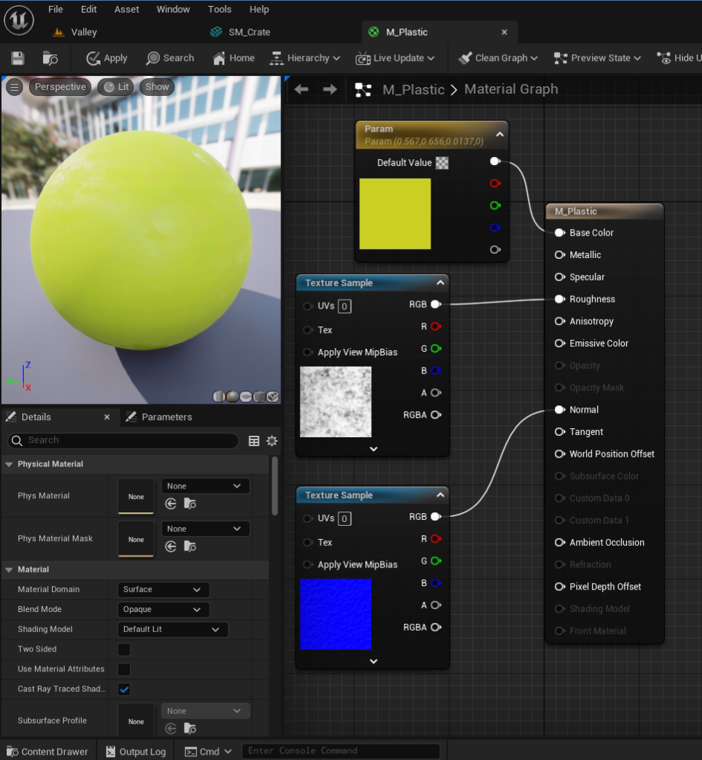702x760 pixels.
Task: Open the Window menu
Action: pos(173,9)
